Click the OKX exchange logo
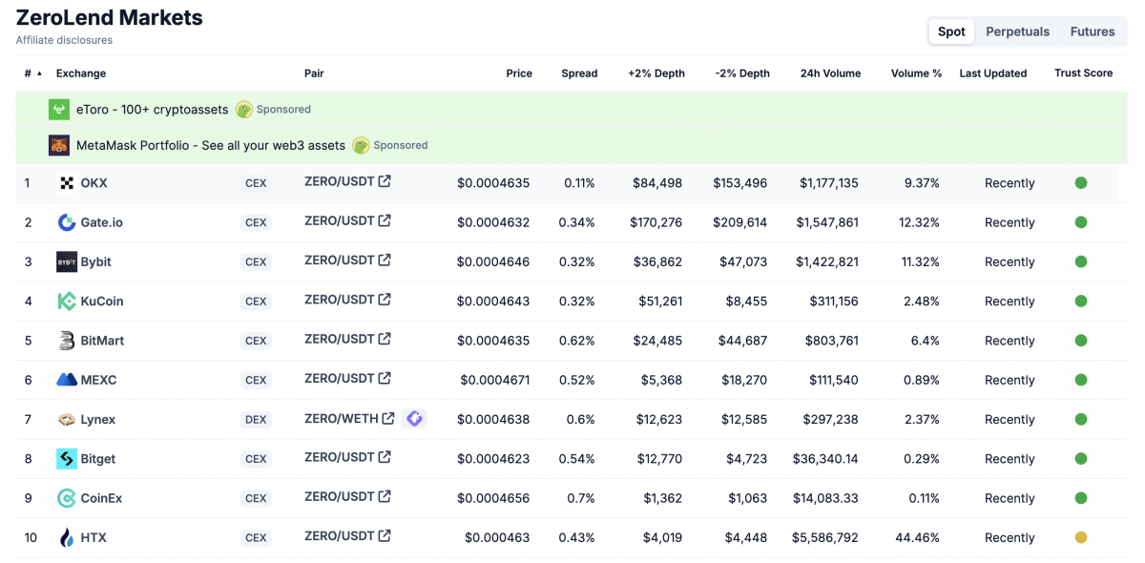 pos(68,182)
